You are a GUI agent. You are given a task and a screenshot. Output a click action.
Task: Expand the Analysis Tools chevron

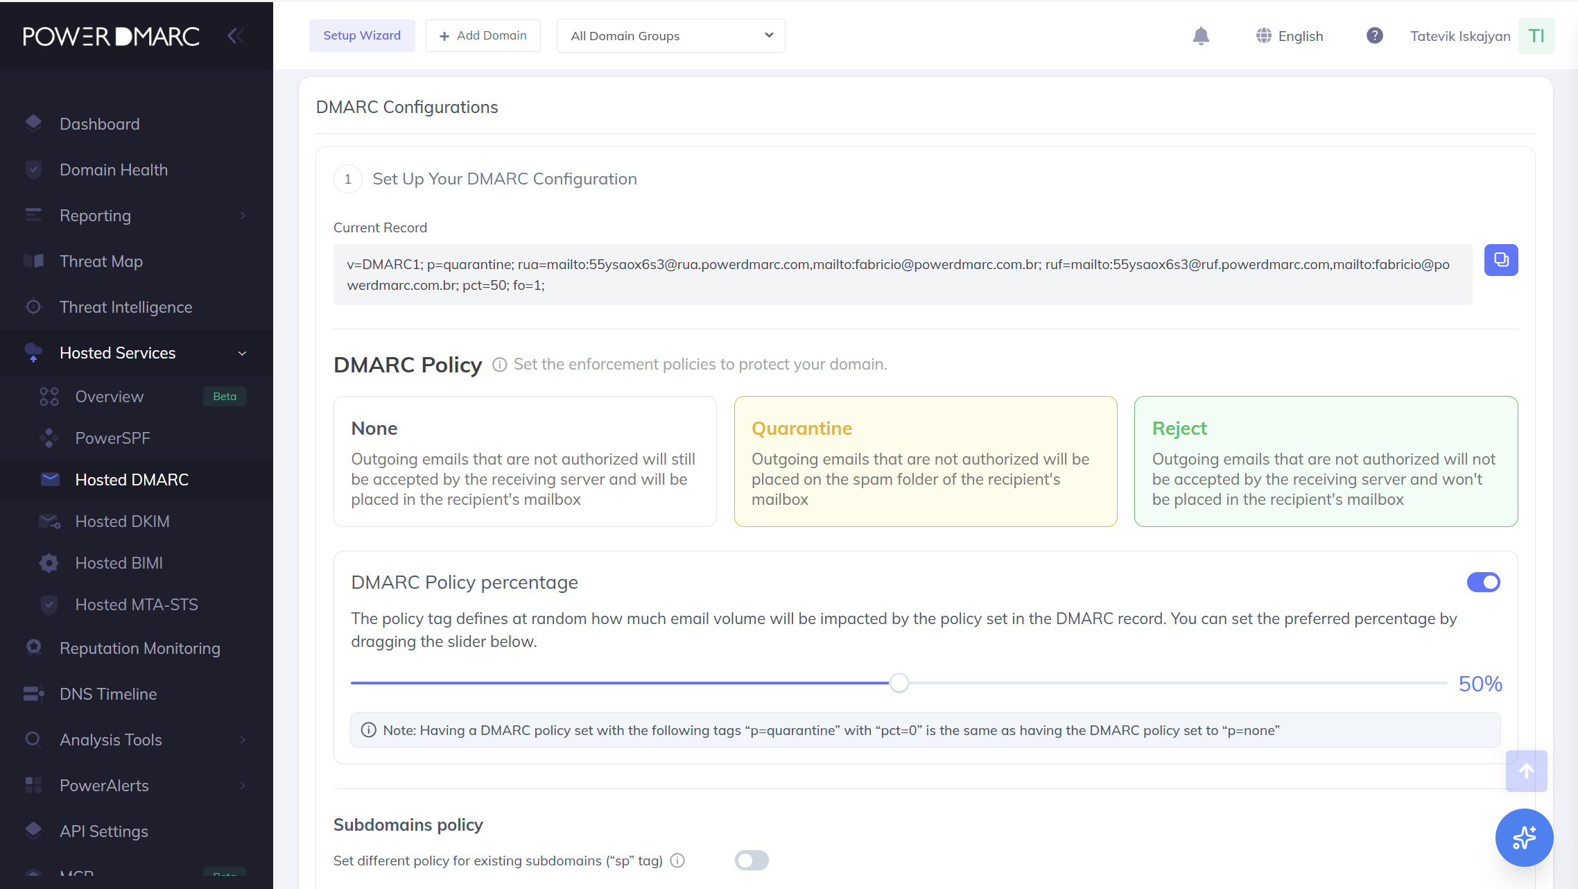click(x=243, y=740)
